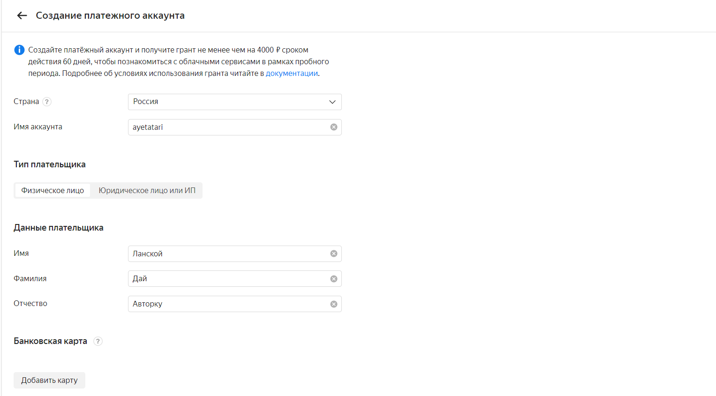
Task: Show help tooltip for Банковская карта
Action: point(98,341)
